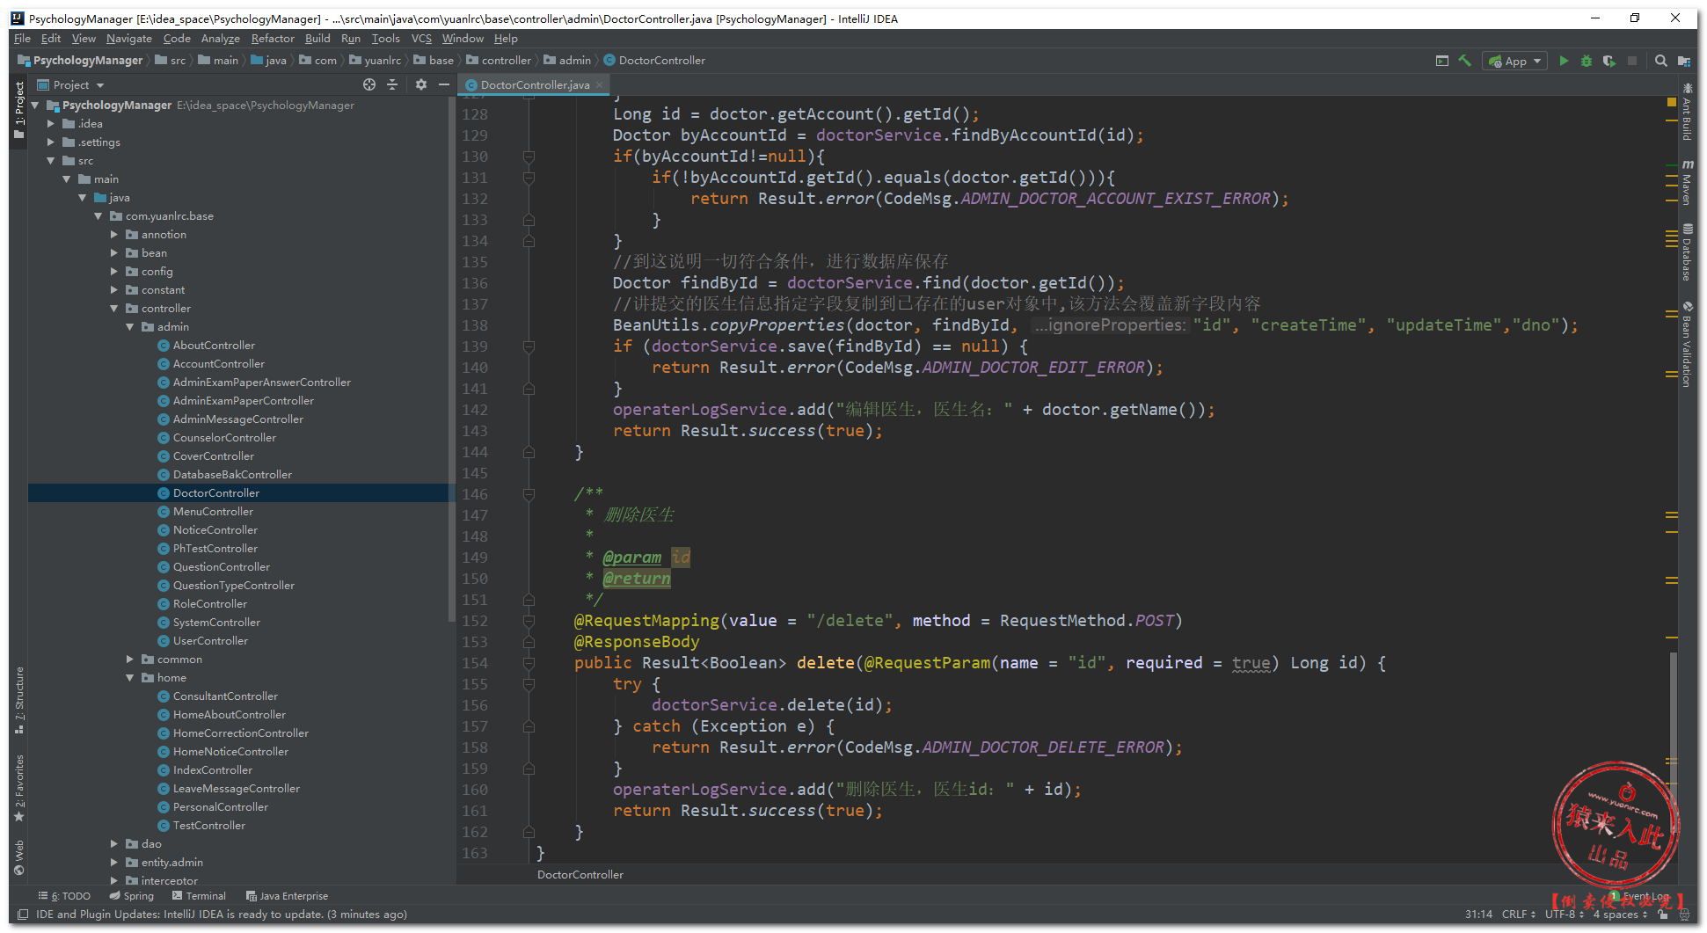Click the green Run App button
The width and height of the screenshot is (1707, 933).
coord(1563,61)
